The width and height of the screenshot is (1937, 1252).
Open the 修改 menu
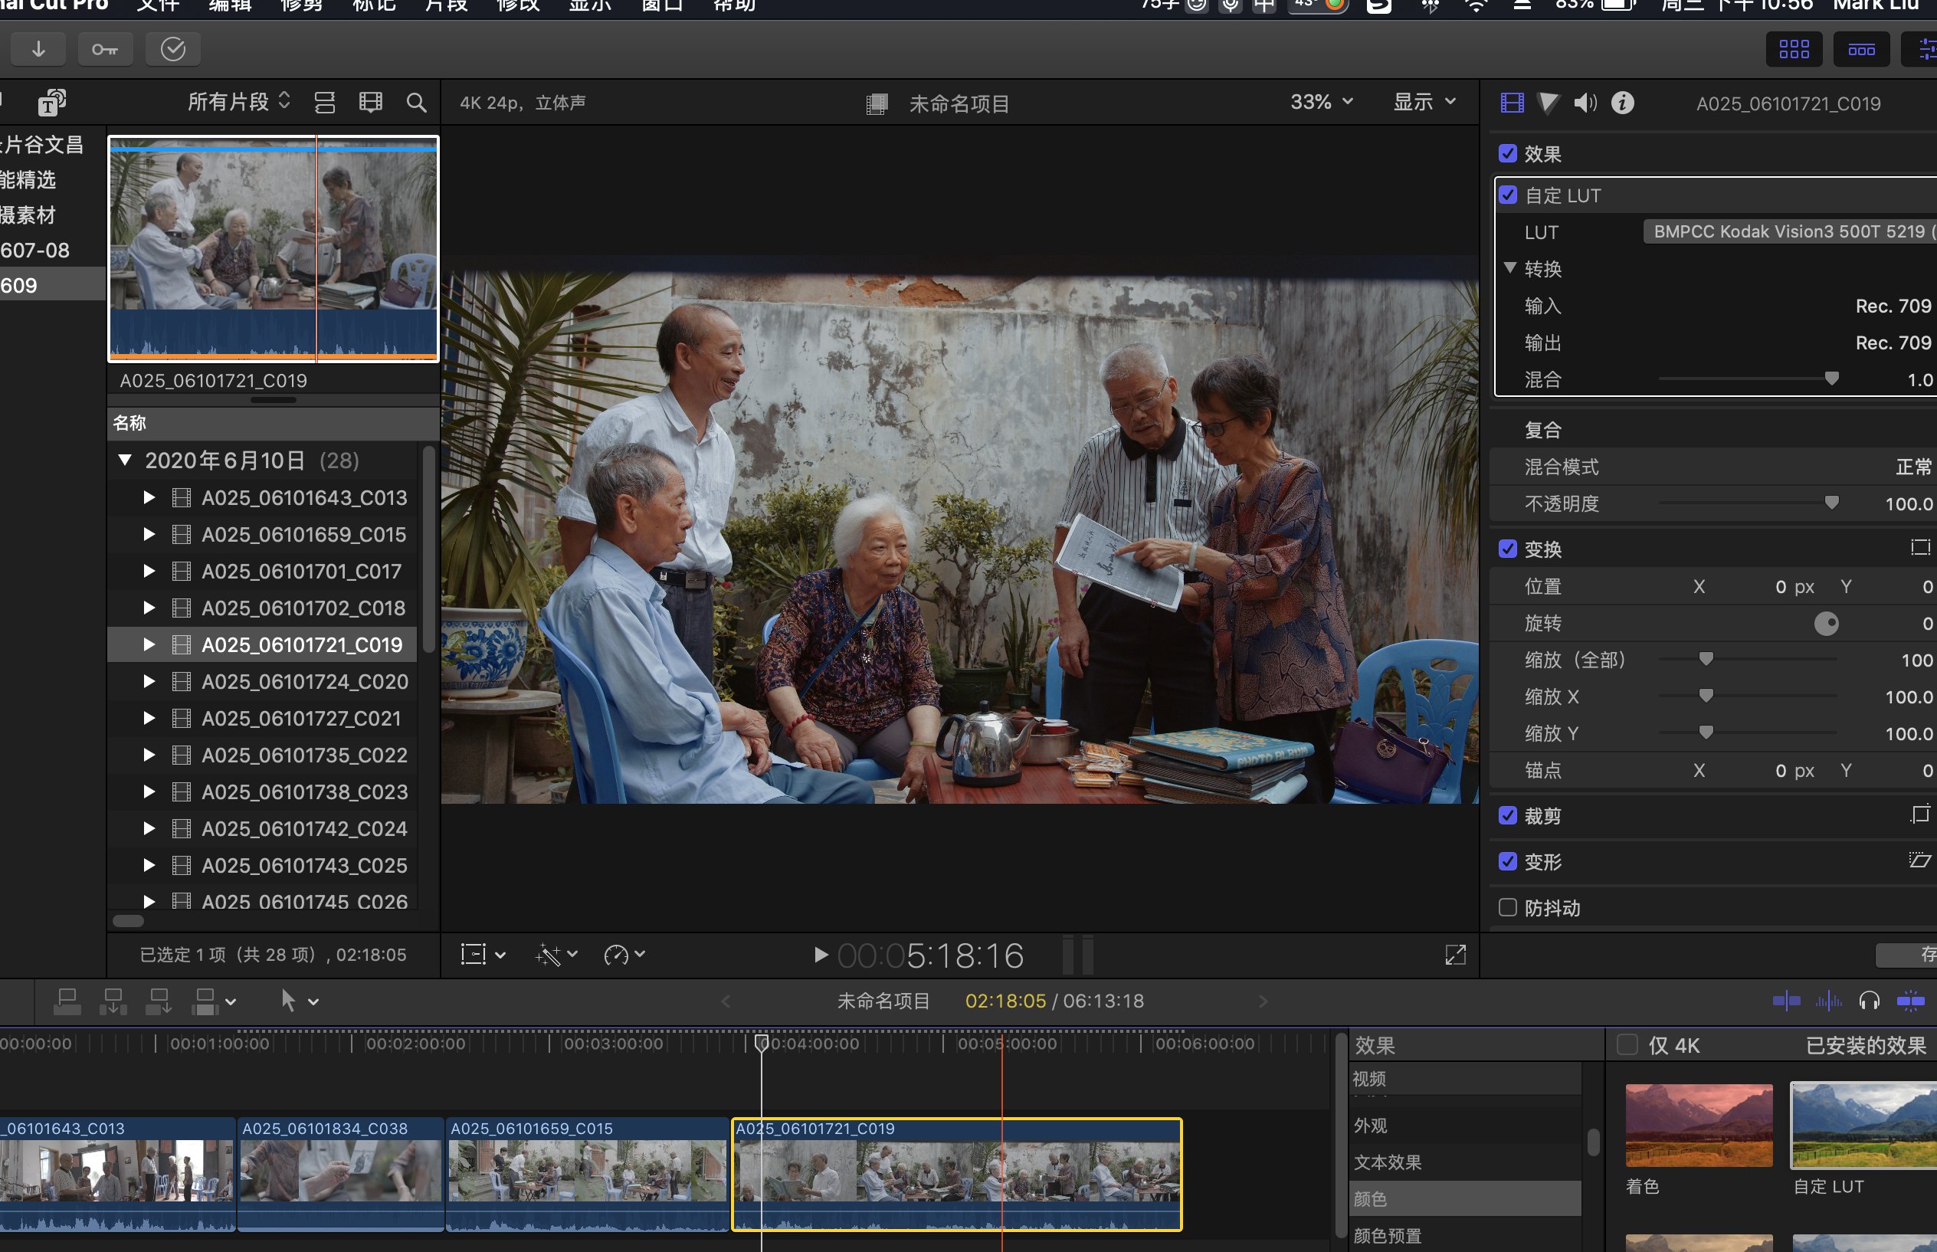(518, 5)
